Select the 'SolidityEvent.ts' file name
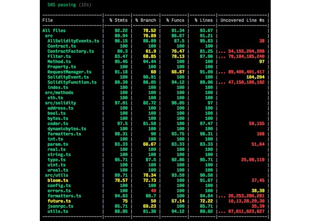The width and height of the screenshot is (311, 221). 68,77
